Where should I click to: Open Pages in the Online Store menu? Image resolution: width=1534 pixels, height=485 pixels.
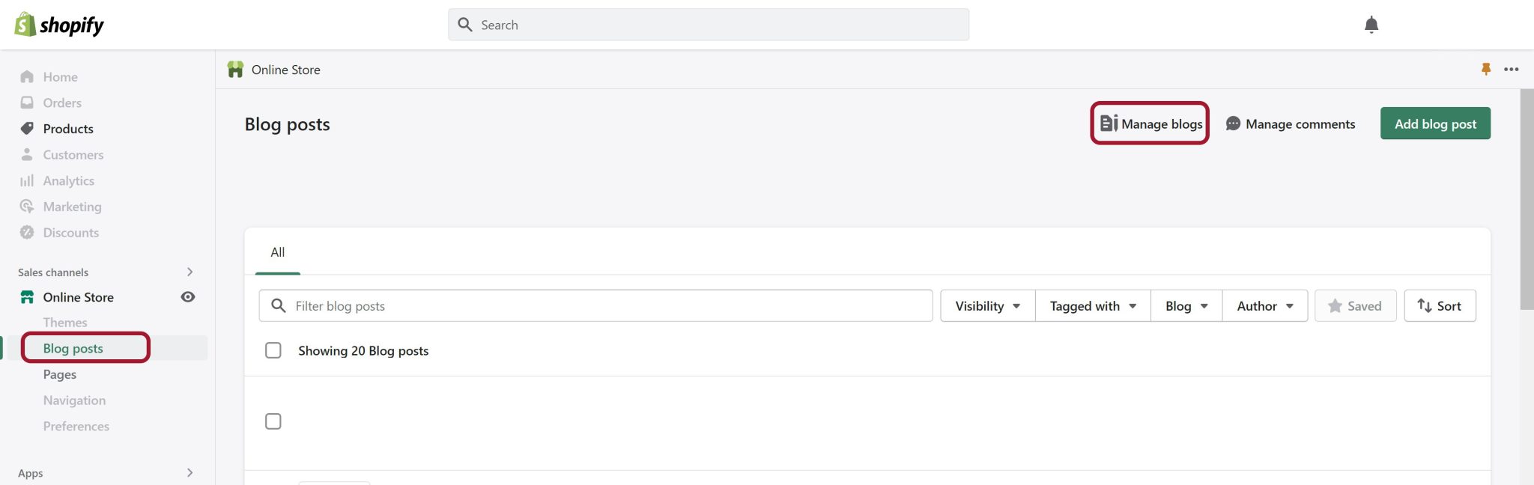[60, 374]
